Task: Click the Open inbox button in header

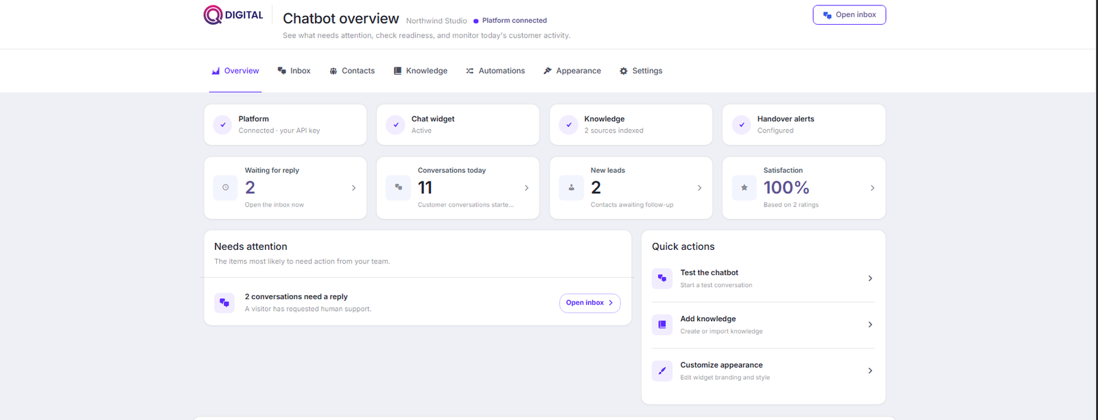Action: (850, 15)
